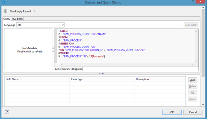207x119 pixels.
Task: Click the Add field button
Action: [193, 80]
